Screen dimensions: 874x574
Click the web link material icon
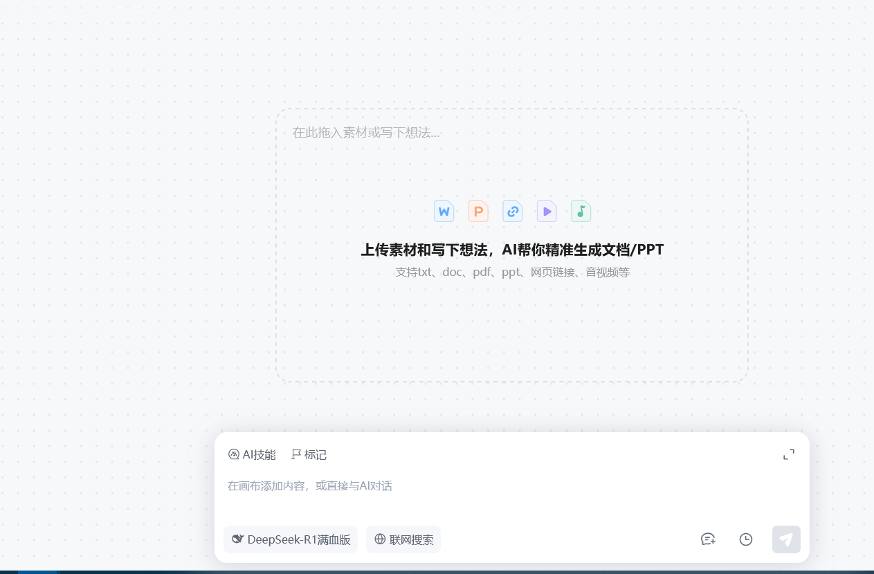click(512, 211)
